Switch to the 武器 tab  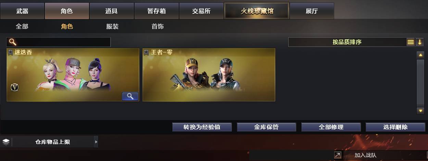pyautogui.click(x=22, y=11)
